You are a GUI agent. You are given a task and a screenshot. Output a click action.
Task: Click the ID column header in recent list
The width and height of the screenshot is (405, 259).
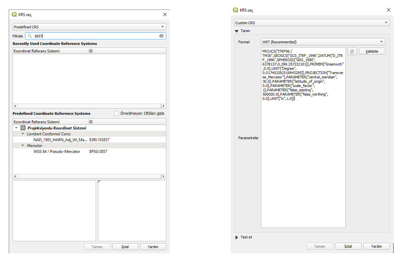127,51
